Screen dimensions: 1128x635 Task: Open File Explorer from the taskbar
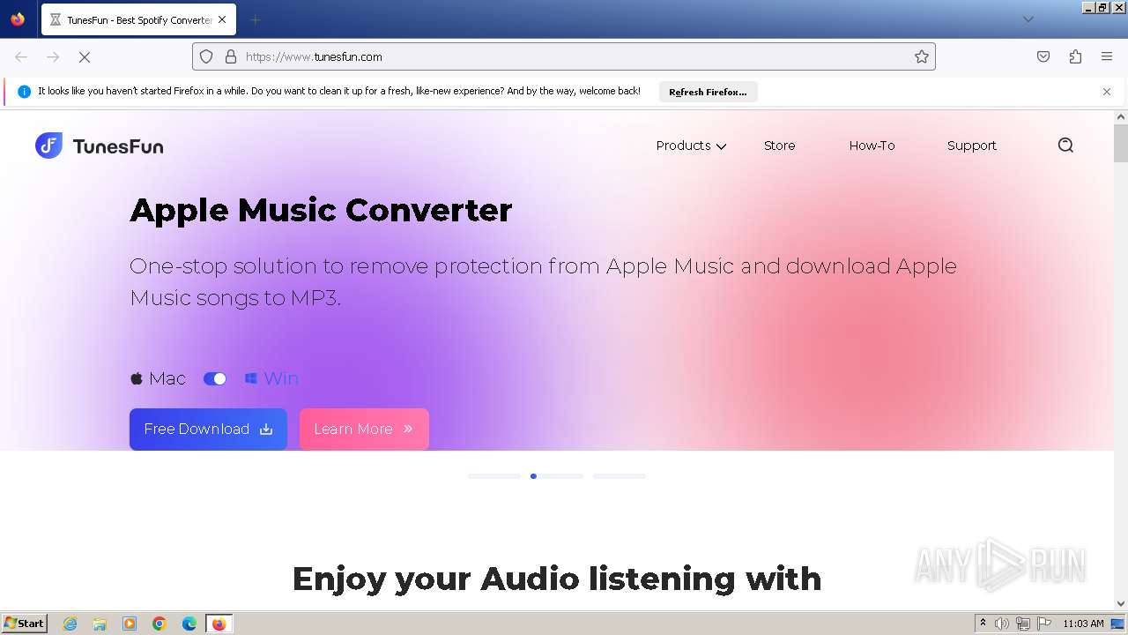(x=100, y=624)
